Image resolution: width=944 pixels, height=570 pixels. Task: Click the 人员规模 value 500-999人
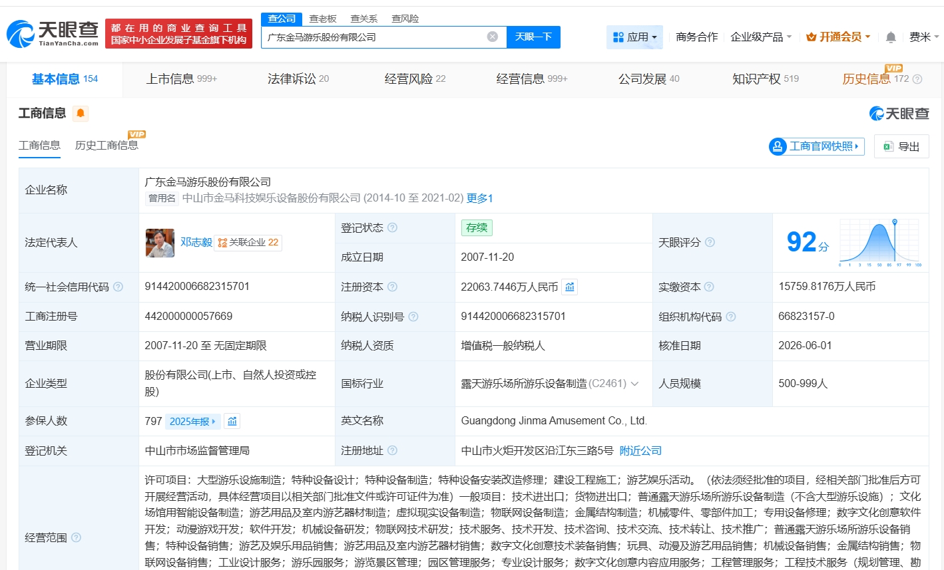(x=803, y=384)
